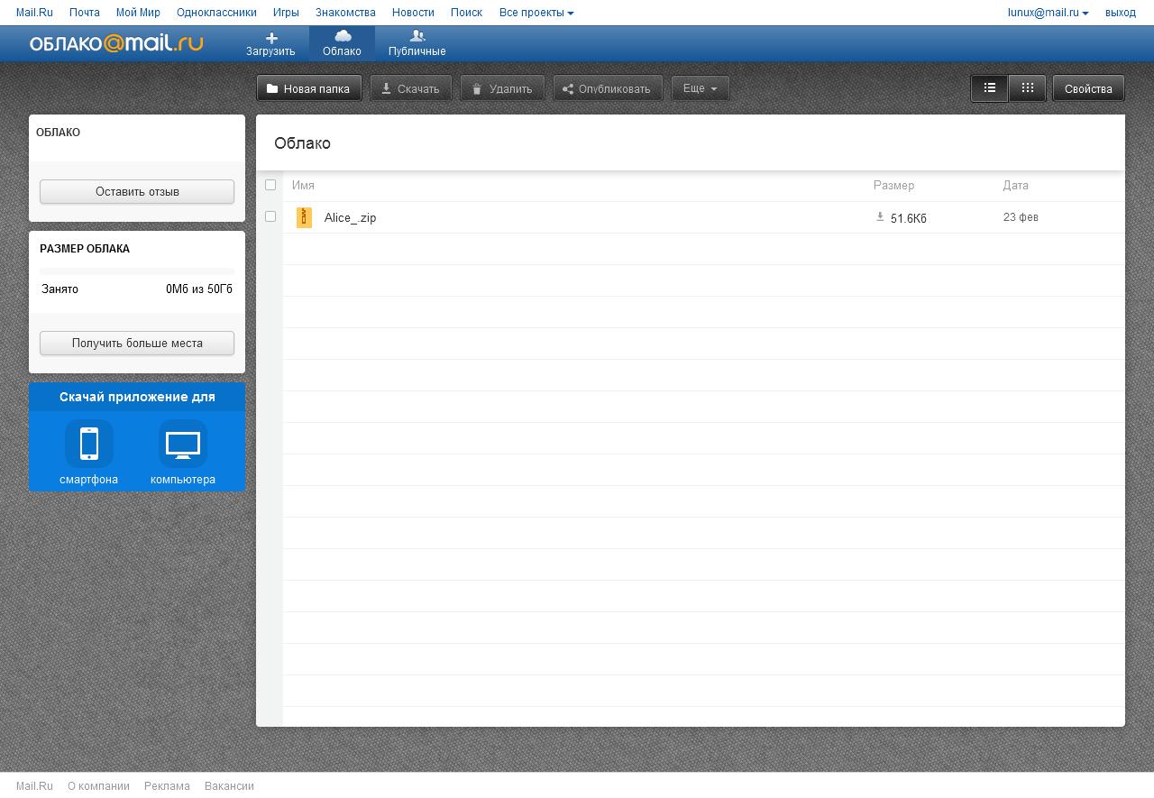Click footer О компании link
This screenshot has height=798, width=1154.
point(98,786)
